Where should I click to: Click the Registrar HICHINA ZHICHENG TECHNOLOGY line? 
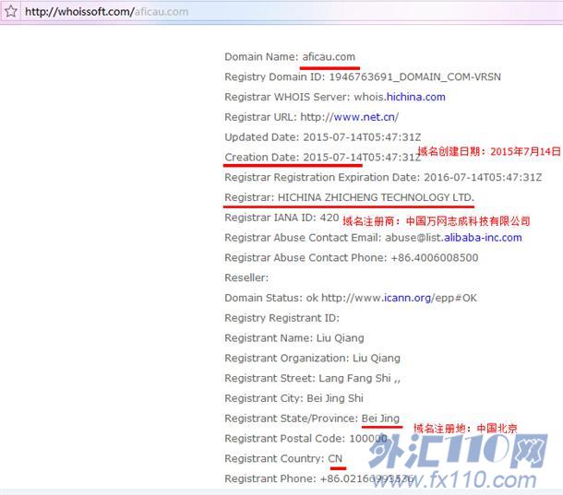pyautogui.click(x=350, y=197)
